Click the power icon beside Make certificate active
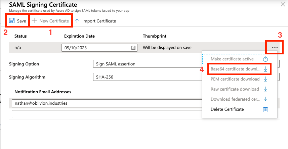This screenshot has width=288, height=149. point(265,59)
